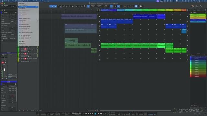Screen dimensions: 207x116
Task: Launch the scene header row play arrow
Action: (x=99, y=10)
